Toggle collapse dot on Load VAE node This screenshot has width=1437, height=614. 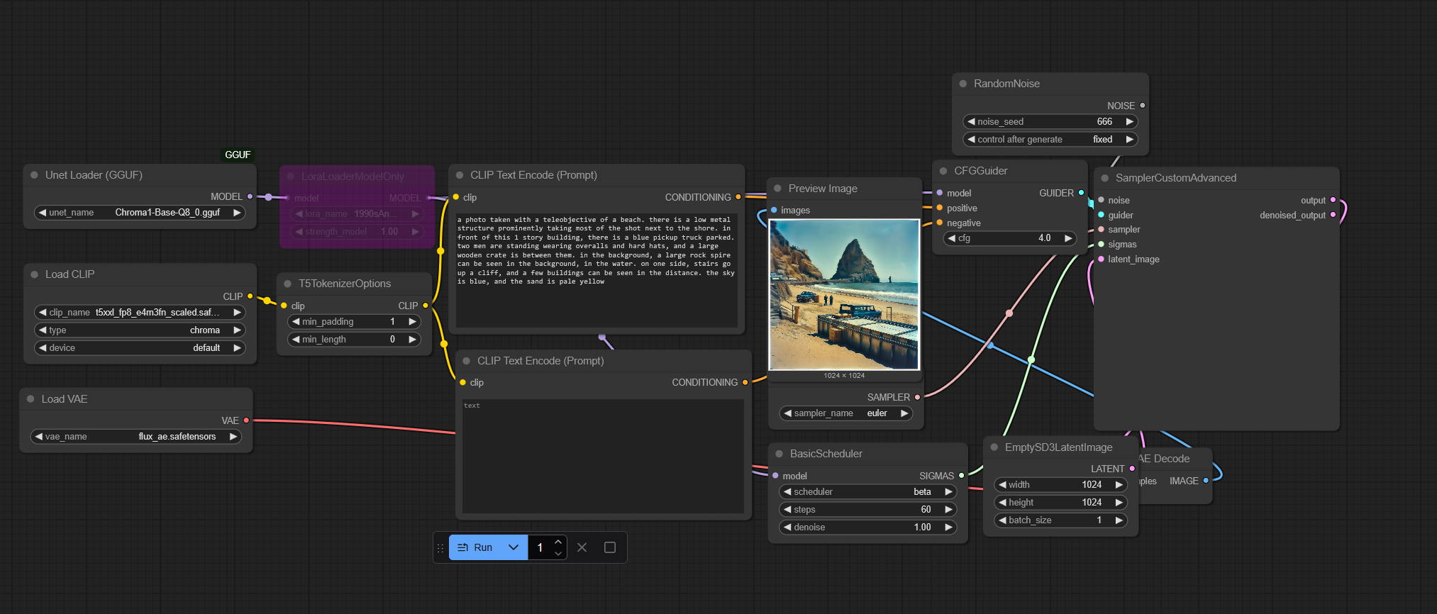tap(30, 399)
